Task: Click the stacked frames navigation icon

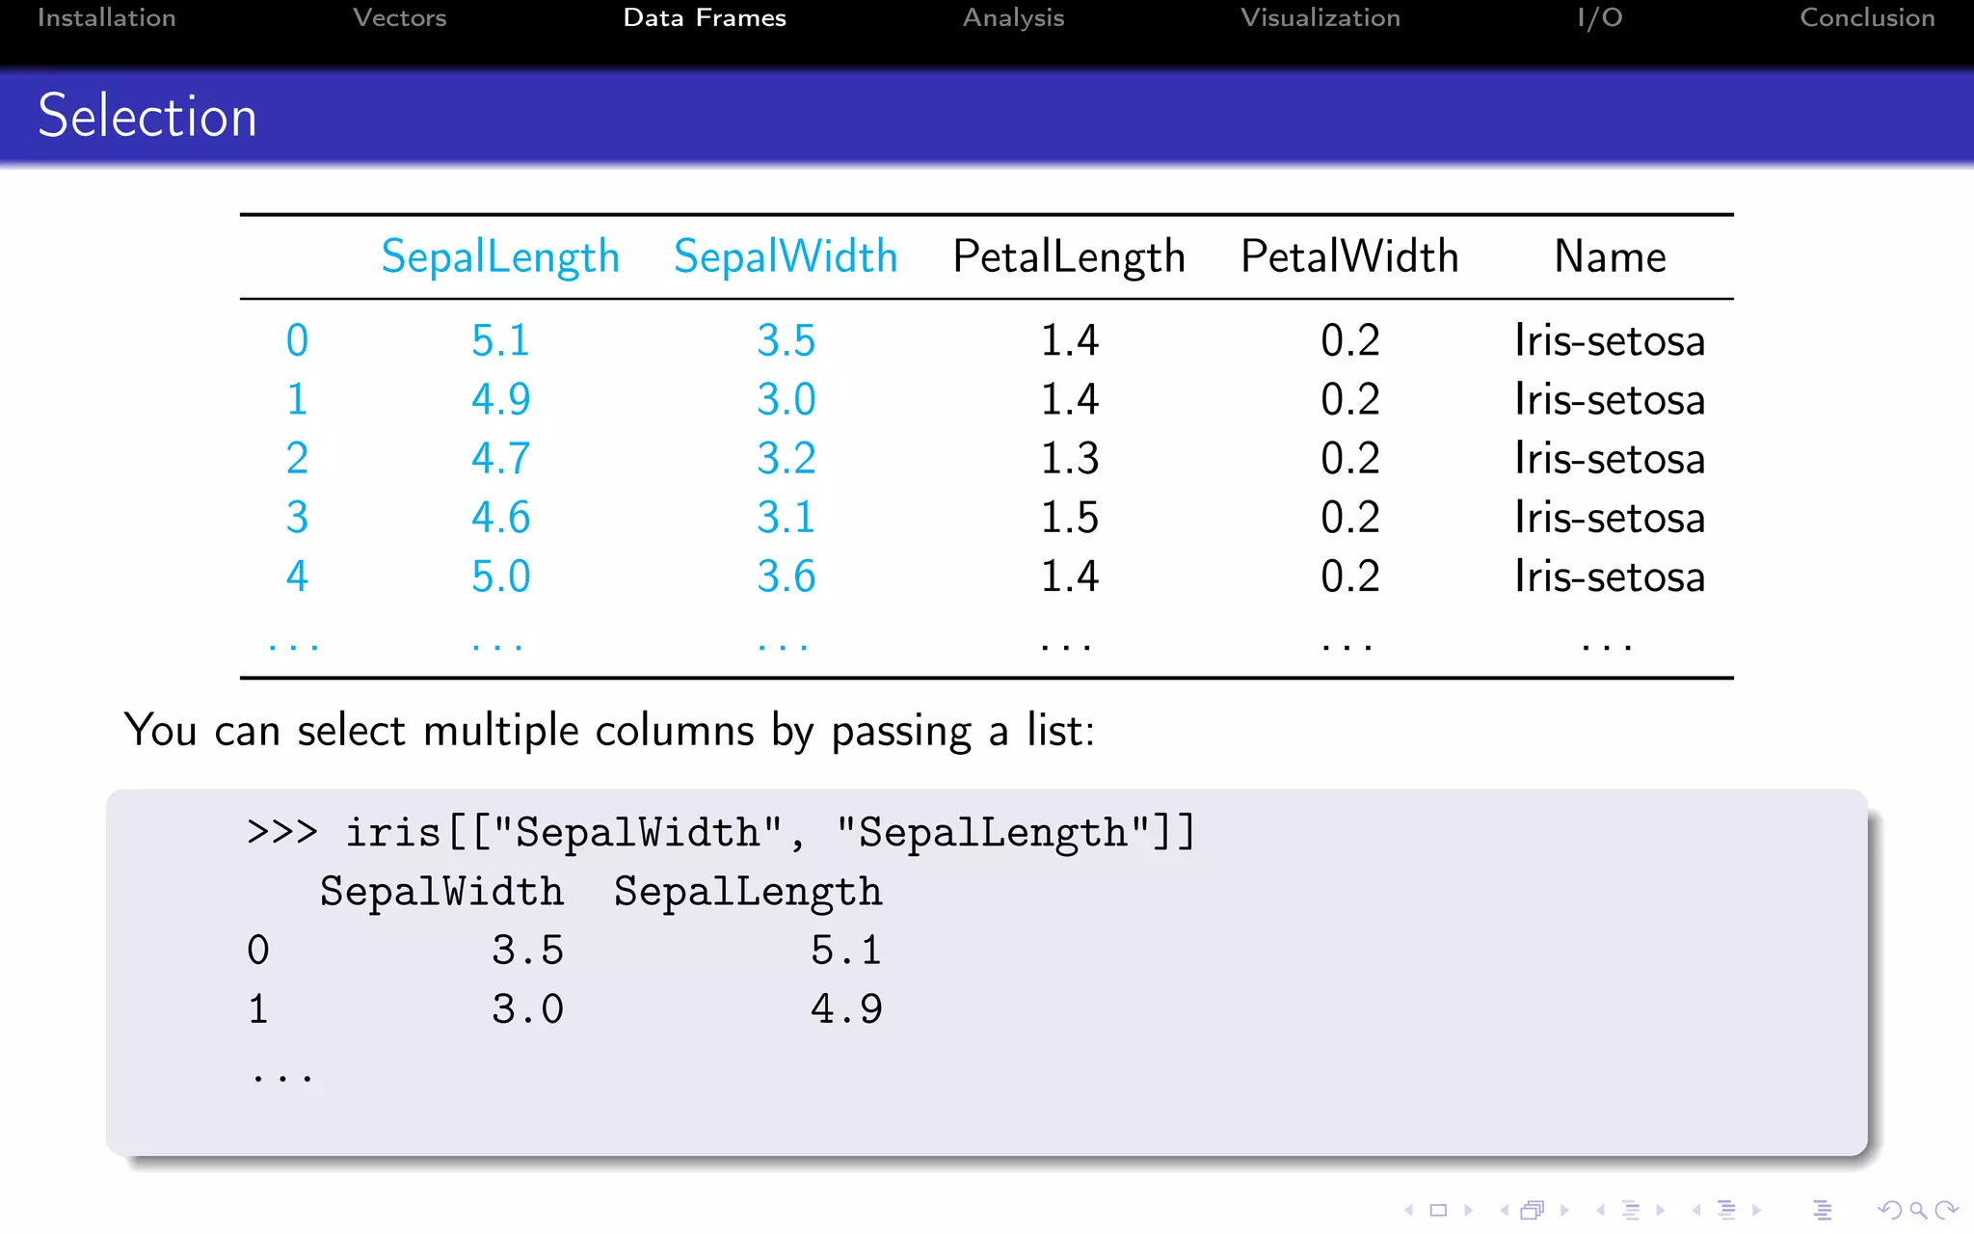Action: pos(1533,1210)
